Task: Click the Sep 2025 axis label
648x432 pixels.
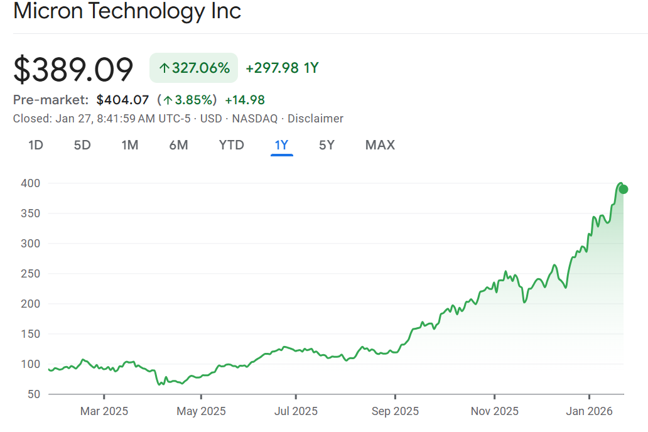Action: (x=395, y=411)
